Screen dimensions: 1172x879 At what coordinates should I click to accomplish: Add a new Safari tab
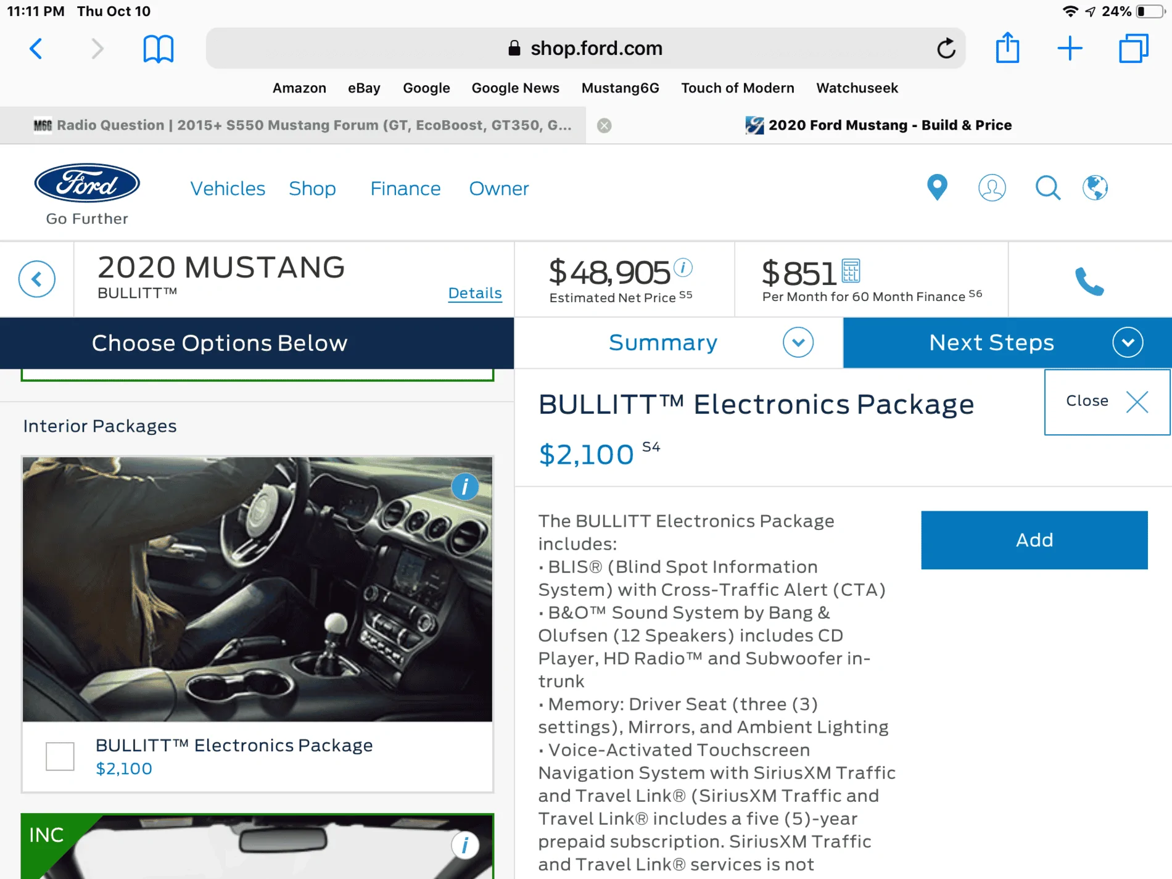click(x=1070, y=48)
